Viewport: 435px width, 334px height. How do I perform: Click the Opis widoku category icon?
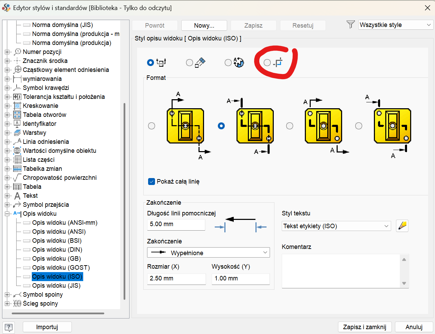(17, 214)
